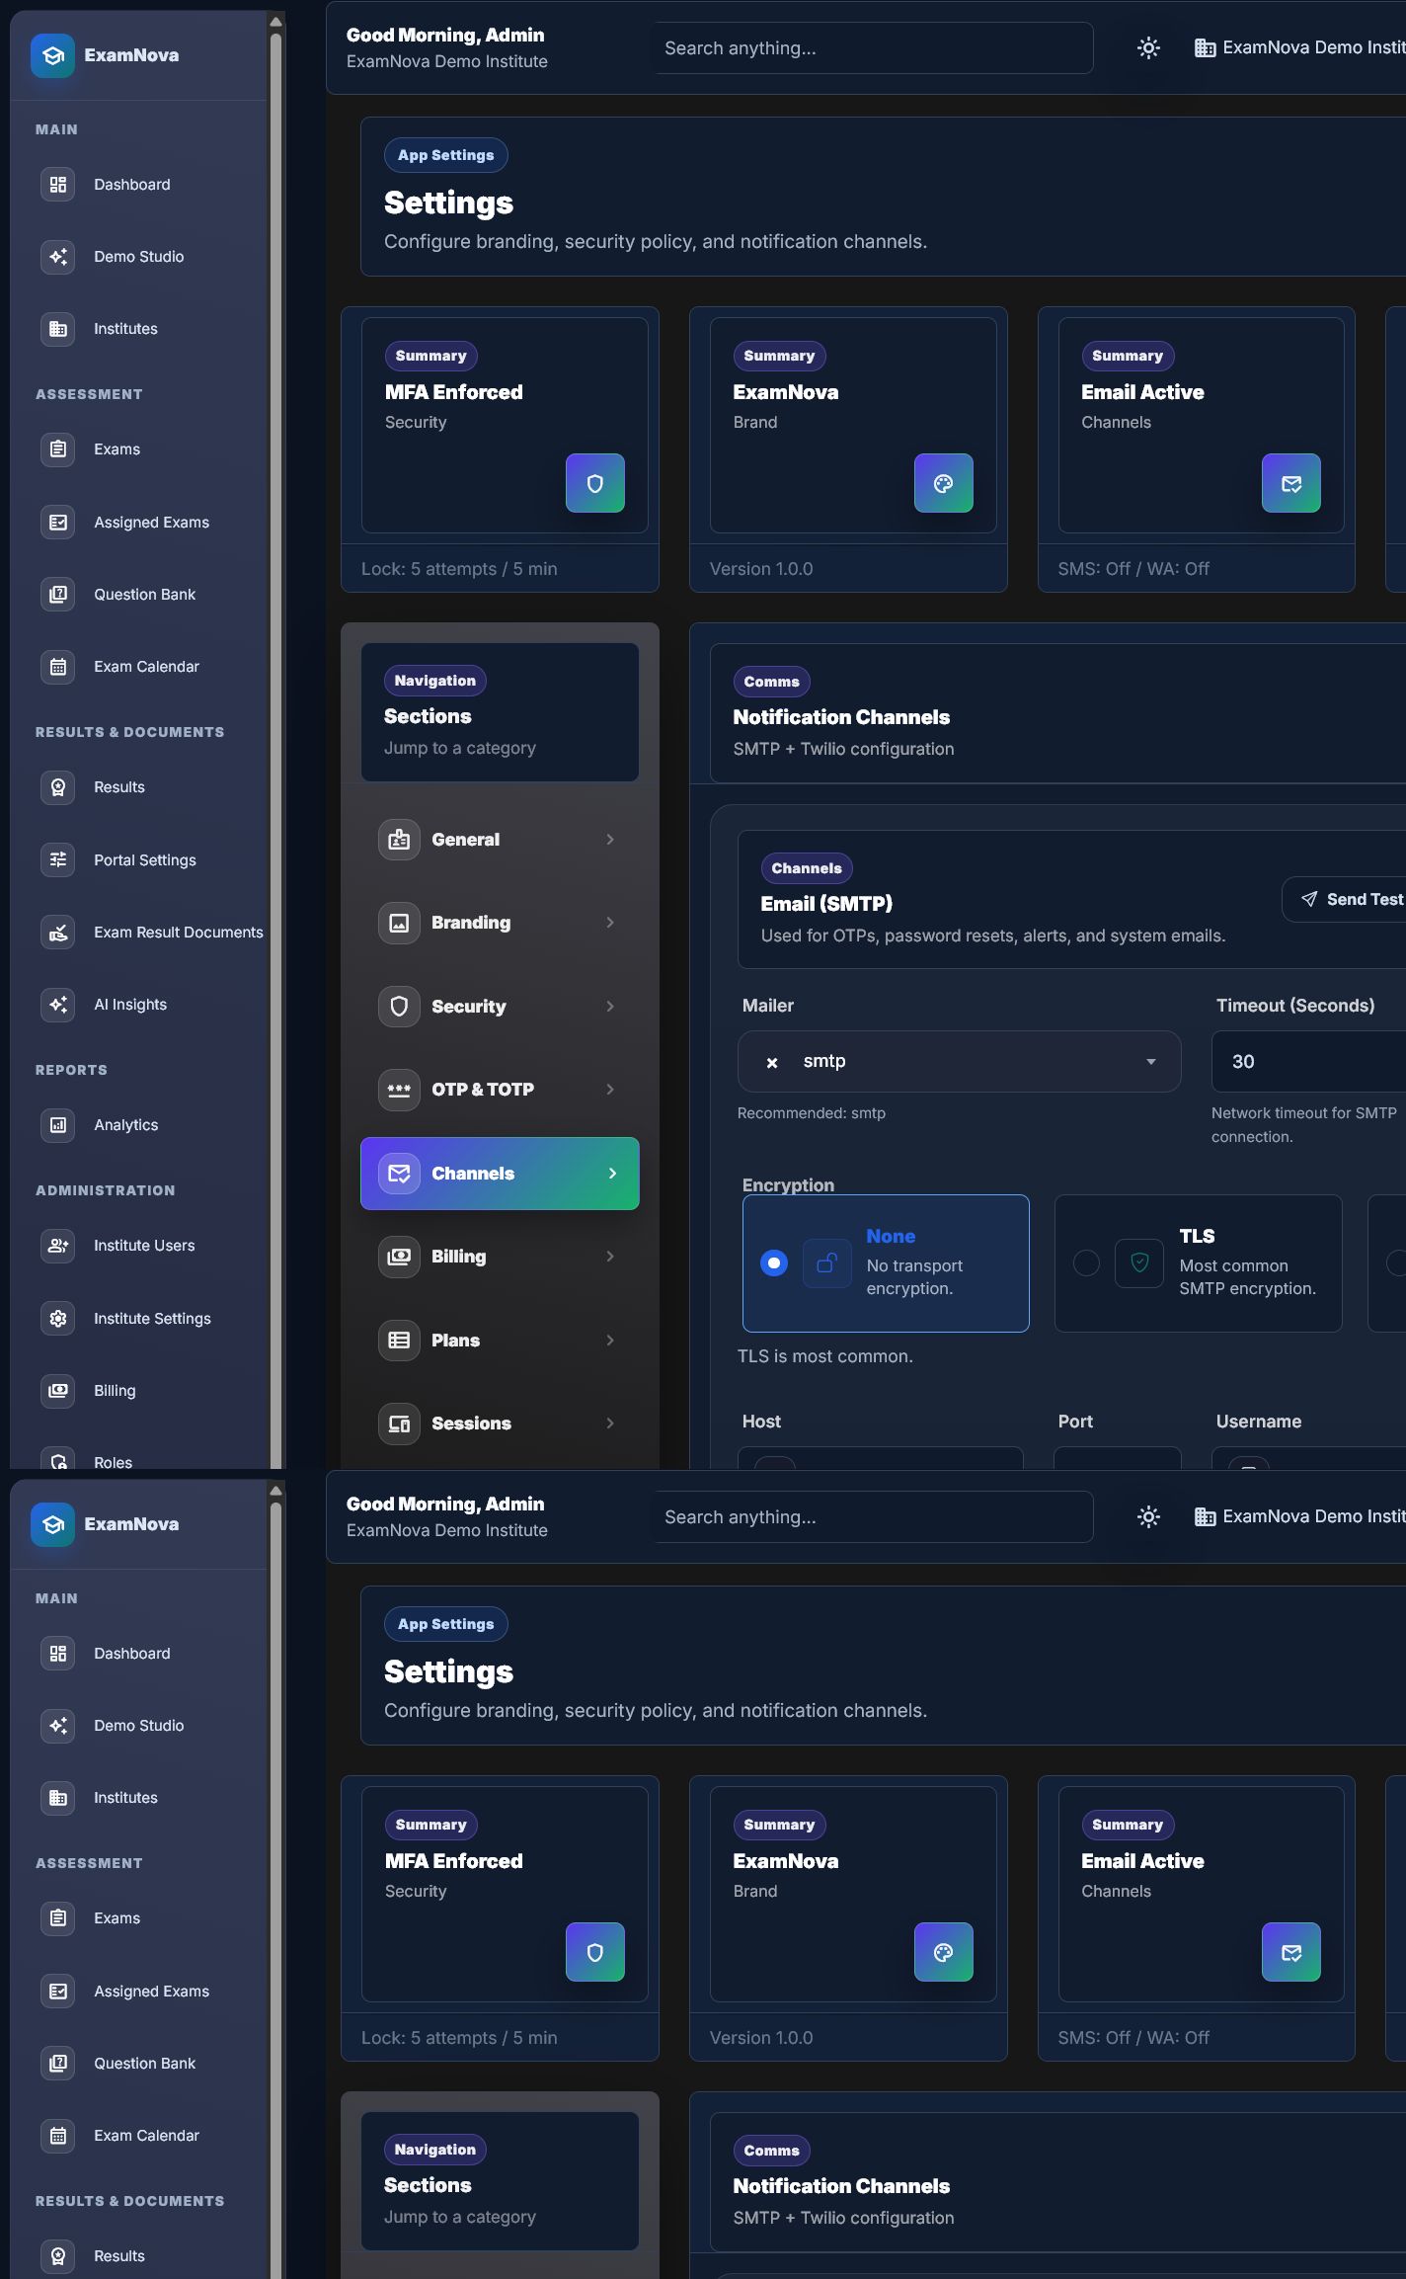
Task: Click the Institute Settings gear icon
Action: [x=58, y=1318]
